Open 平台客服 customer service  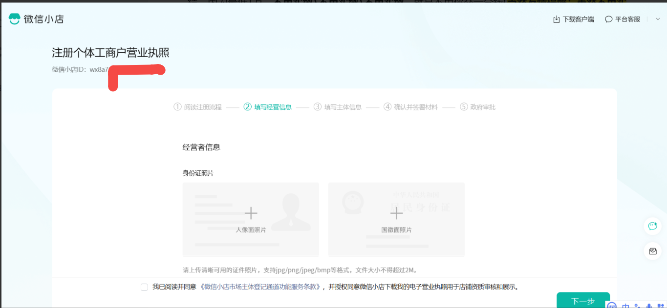(x=622, y=20)
